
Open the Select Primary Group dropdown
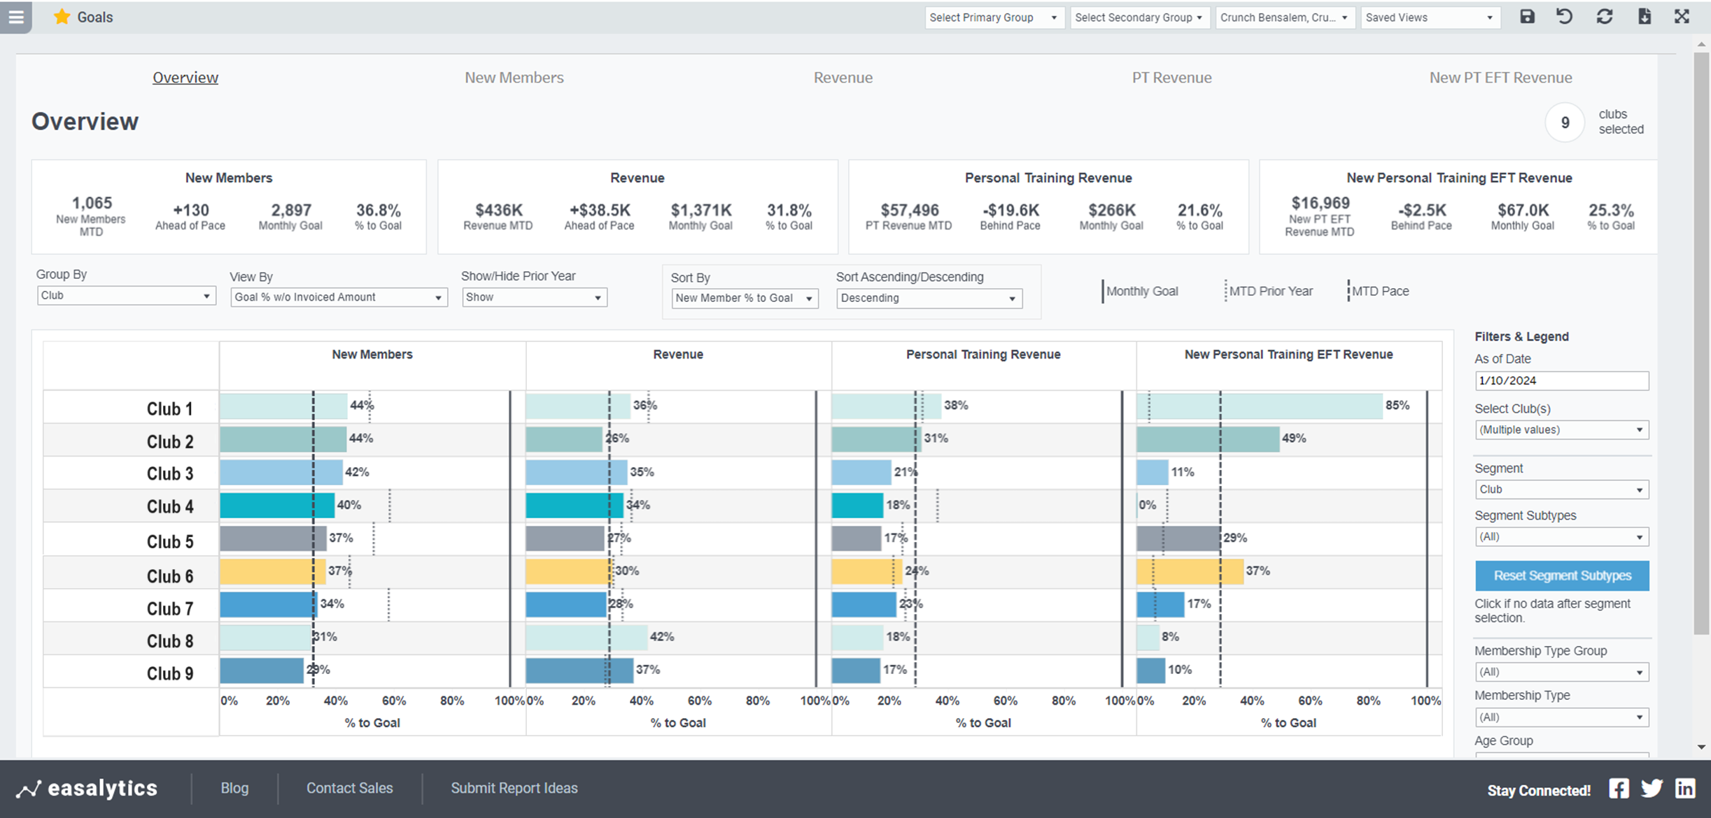994,17
